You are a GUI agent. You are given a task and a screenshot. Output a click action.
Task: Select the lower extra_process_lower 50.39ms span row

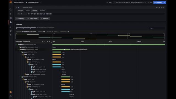[x=35, y=75]
